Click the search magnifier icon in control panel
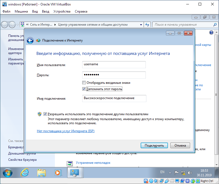Screen dimensions: 219x184 tap(215, 25)
